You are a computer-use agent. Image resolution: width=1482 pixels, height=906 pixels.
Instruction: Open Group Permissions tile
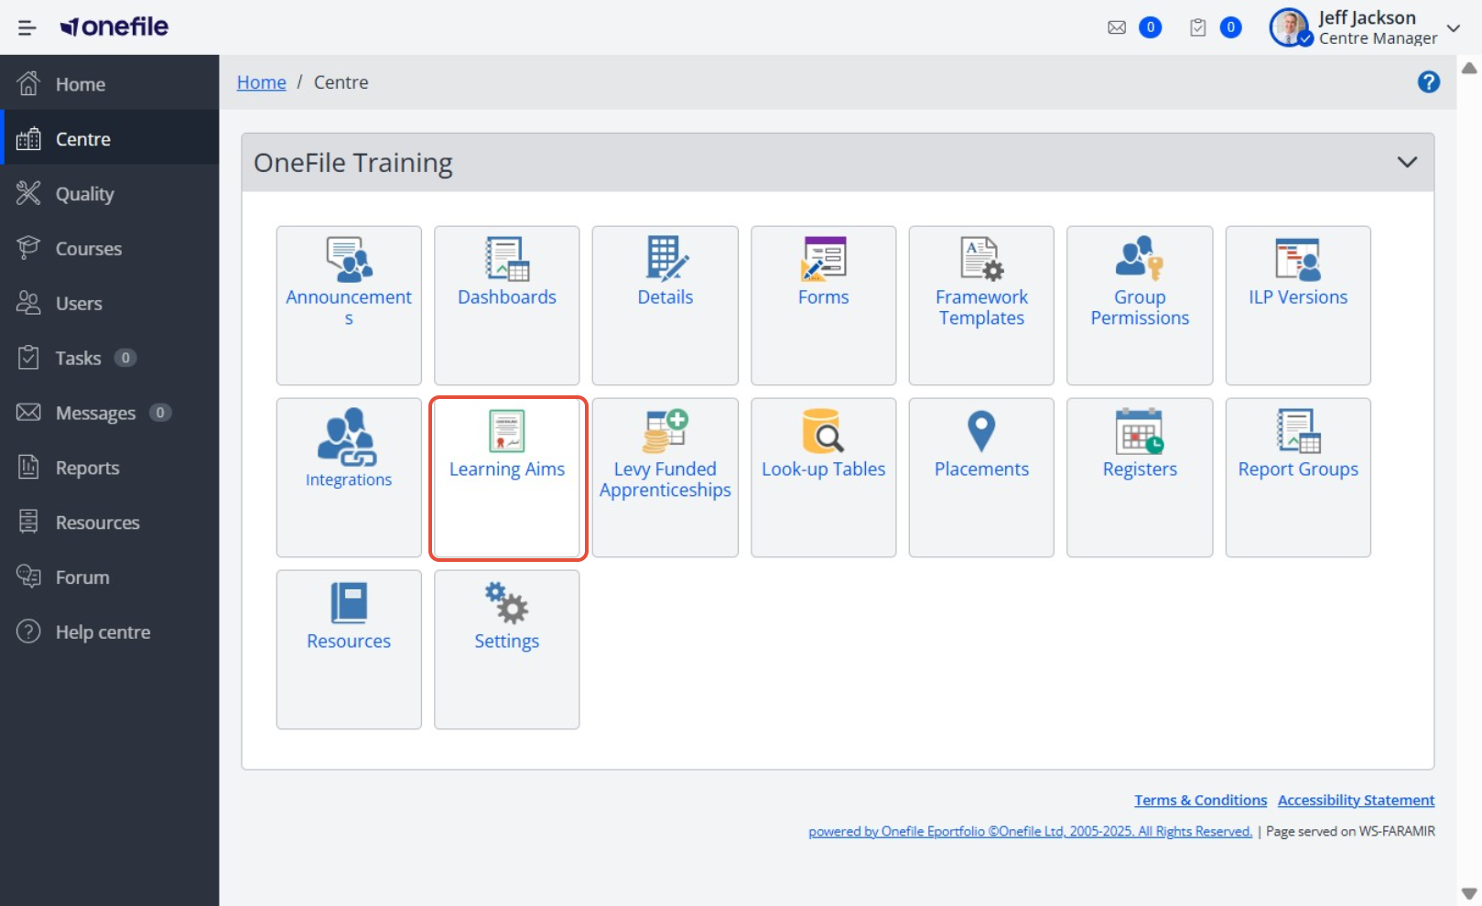pyautogui.click(x=1140, y=306)
